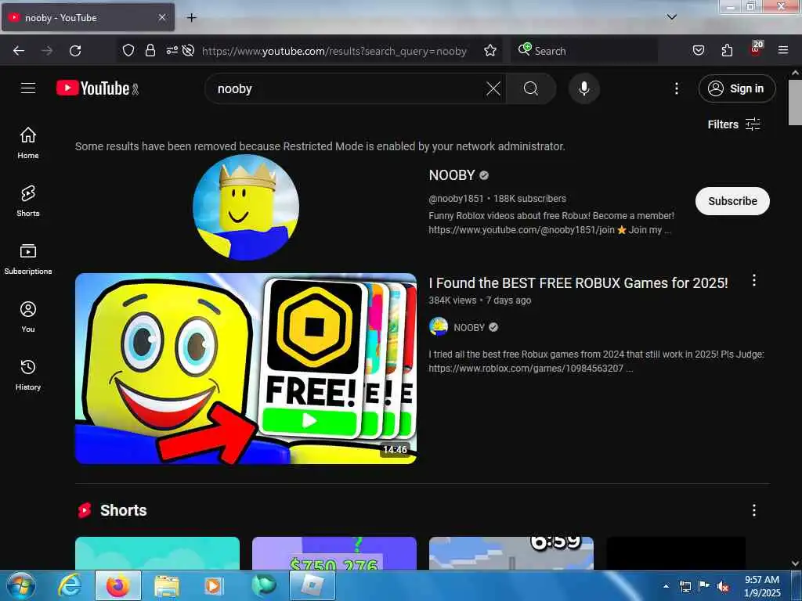Bookmark this page with the star
Image resolution: width=802 pixels, height=601 pixels.
point(490,51)
